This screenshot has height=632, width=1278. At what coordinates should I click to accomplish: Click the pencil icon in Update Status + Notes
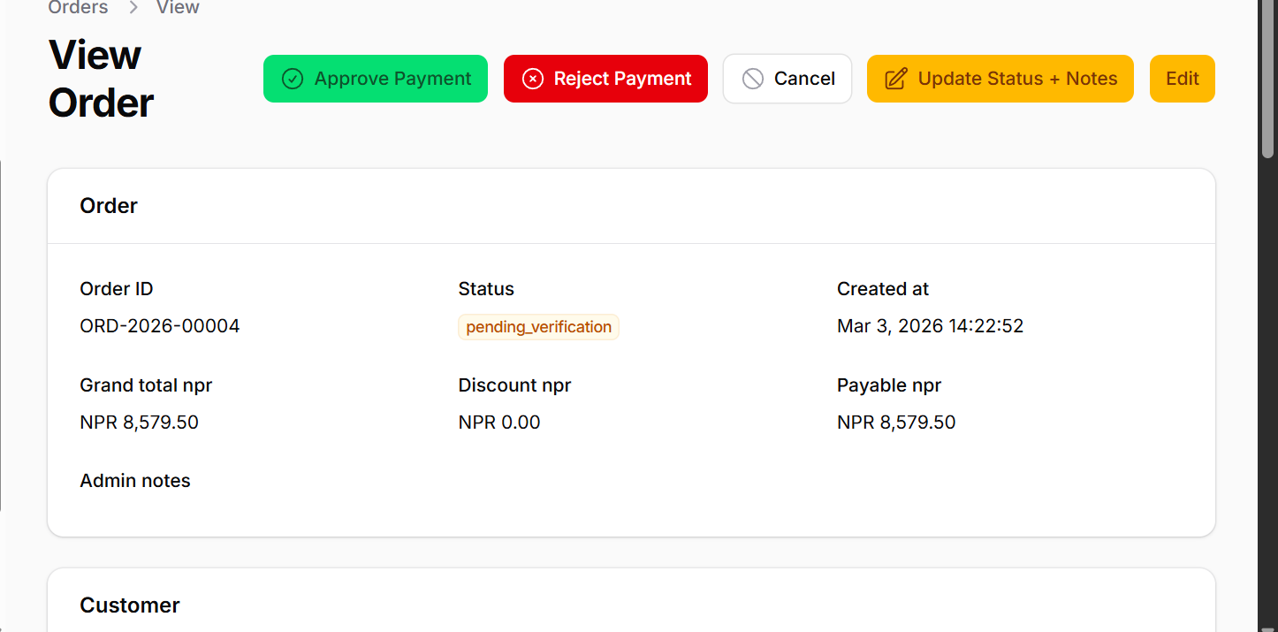coord(896,79)
